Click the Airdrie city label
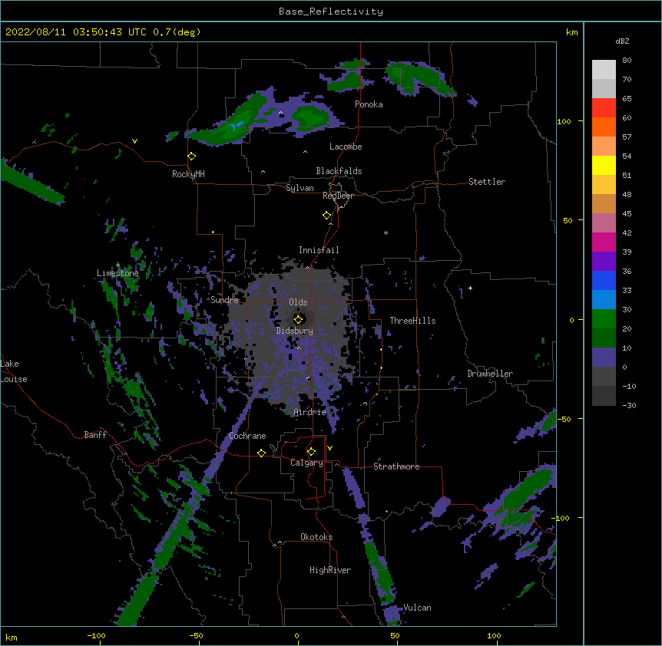Viewport: 662px width, 646px height. (x=310, y=412)
